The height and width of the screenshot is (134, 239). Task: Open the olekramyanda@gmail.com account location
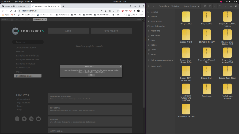tap(160, 60)
